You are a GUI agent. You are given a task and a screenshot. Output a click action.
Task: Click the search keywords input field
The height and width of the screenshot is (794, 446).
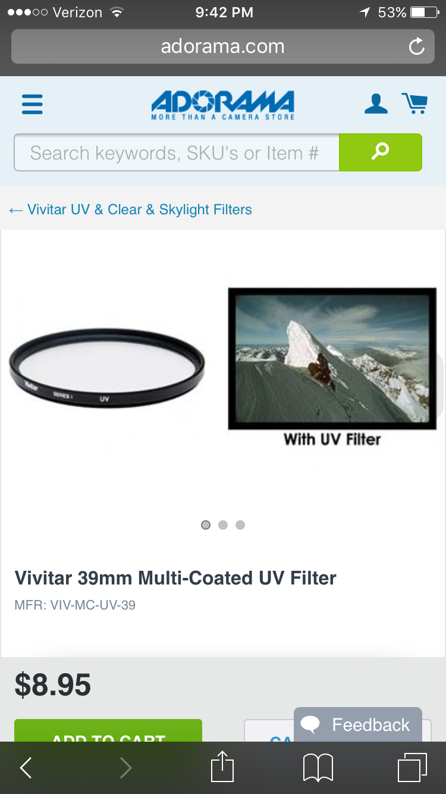coord(177,152)
